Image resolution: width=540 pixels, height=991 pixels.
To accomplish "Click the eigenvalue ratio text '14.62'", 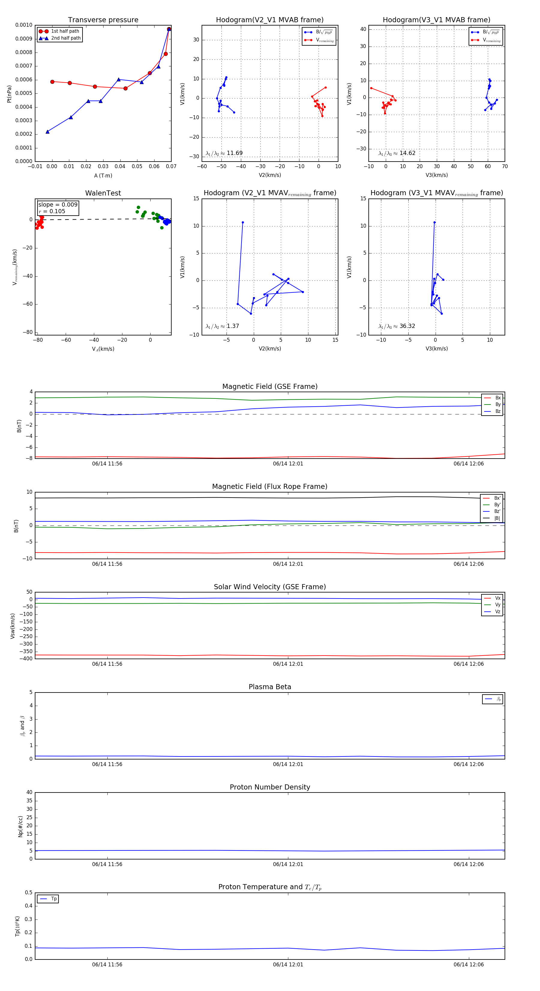I will coord(407,153).
